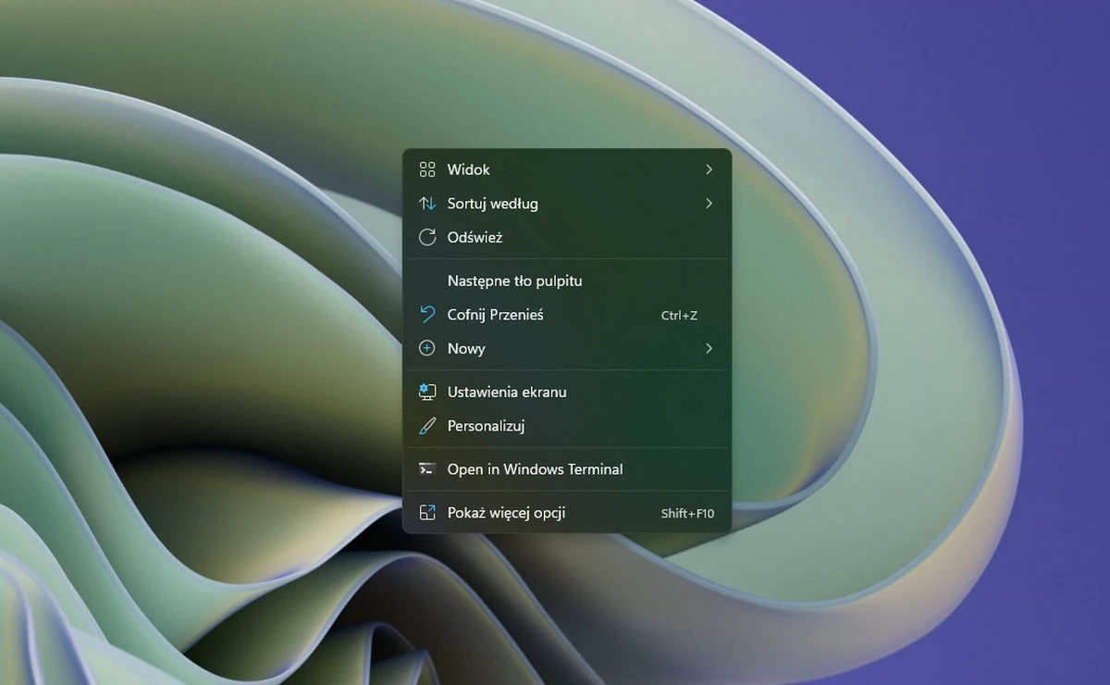This screenshot has height=685, width=1110.
Task: Open in Windows Terminal
Action: (x=534, y=469)
